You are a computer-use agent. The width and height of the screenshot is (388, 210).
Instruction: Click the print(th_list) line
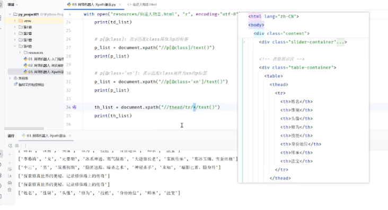tap(113, 116)
